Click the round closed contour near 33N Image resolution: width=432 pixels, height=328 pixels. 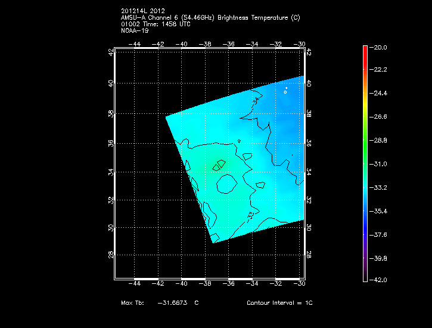(227, 185)
